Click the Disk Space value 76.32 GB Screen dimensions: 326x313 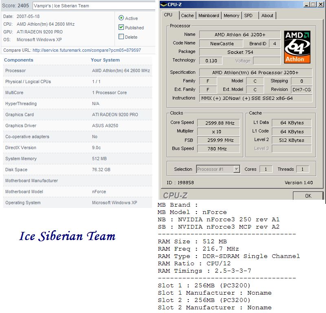(101, 170)
